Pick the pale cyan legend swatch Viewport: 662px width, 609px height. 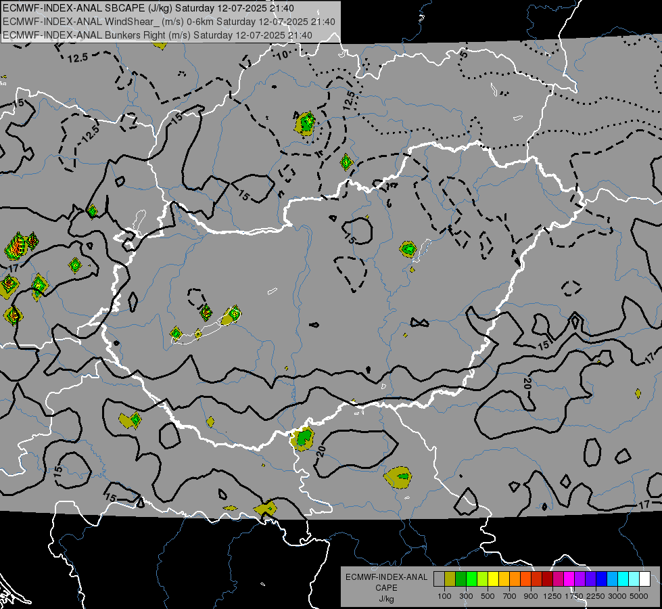(634, 579)
